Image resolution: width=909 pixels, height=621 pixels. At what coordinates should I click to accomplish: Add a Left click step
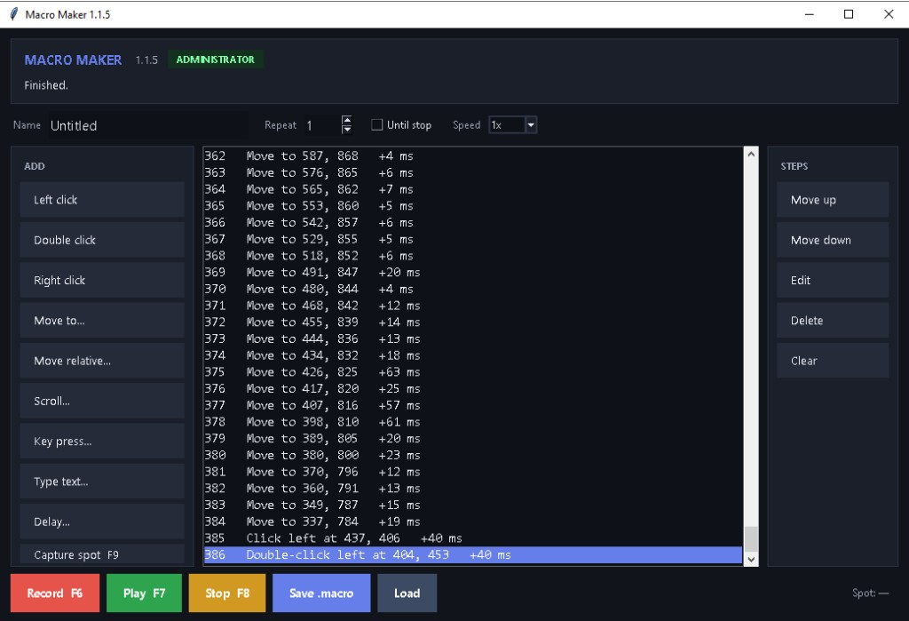point(102,200)
